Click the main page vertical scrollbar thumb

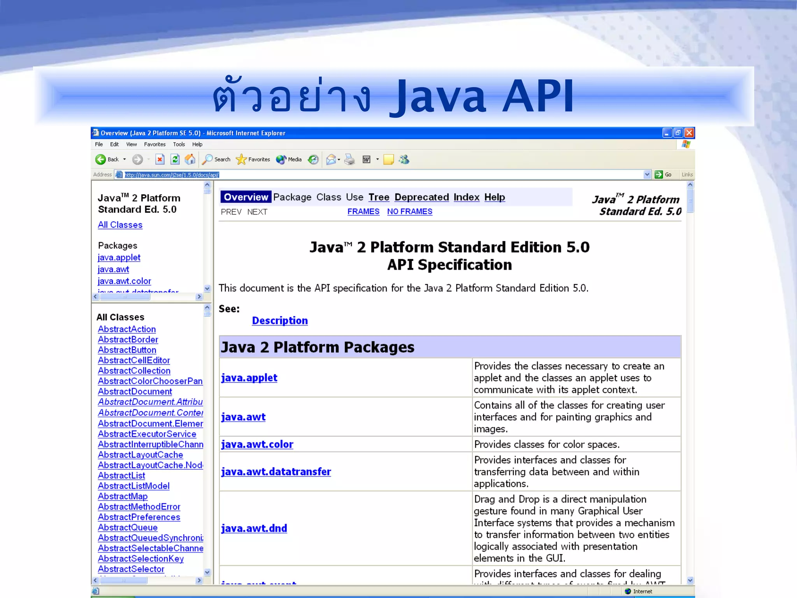690,201
